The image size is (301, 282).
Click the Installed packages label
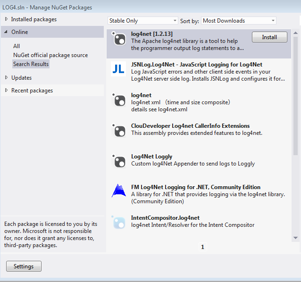[34, 19]
